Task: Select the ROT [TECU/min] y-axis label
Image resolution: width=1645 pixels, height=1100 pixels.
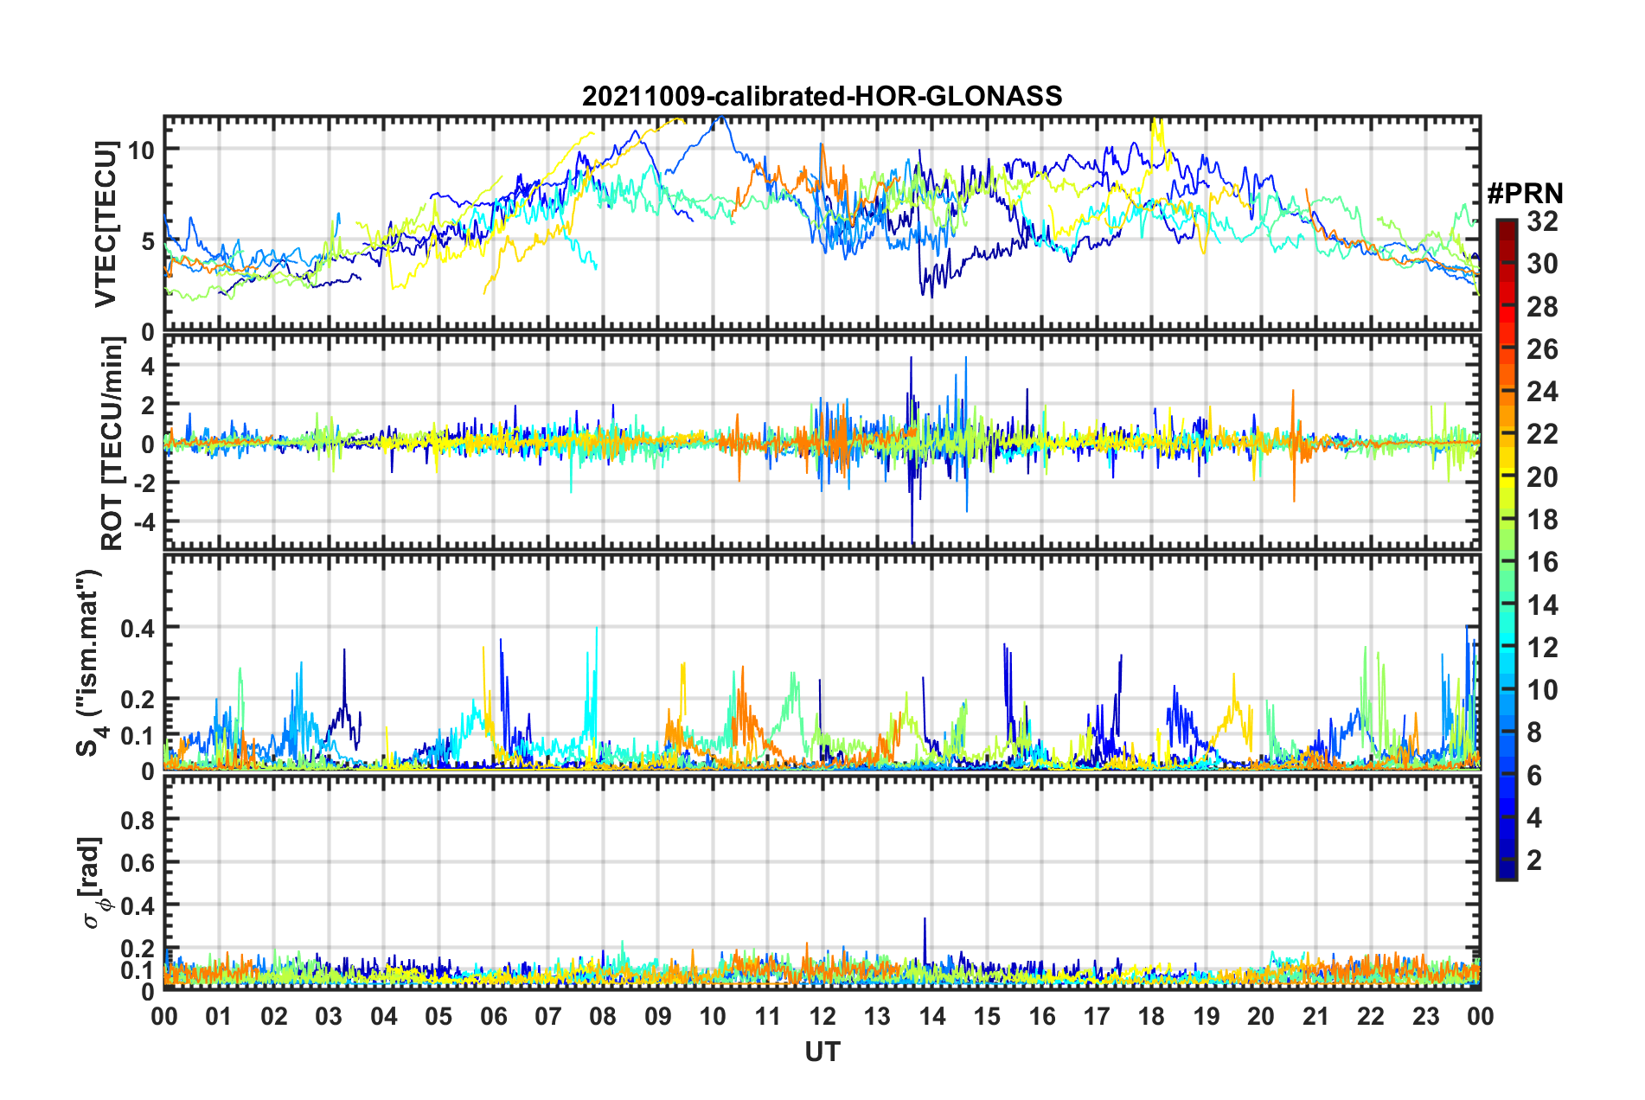Action: [112, 444]
